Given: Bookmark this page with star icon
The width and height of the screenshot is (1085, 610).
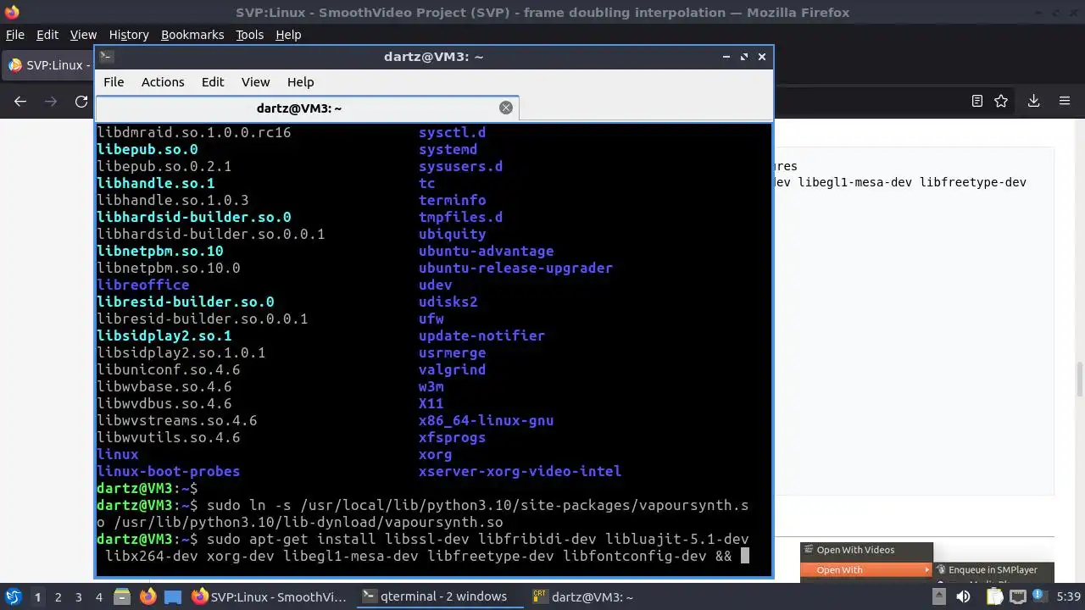Looking at the screenshot, I should (x=1001, y=101).
